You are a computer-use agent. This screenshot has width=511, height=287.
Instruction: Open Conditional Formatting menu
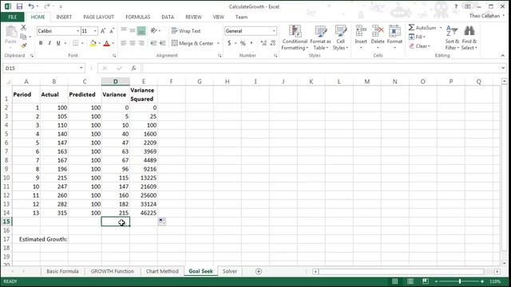[x=295, y=37]
